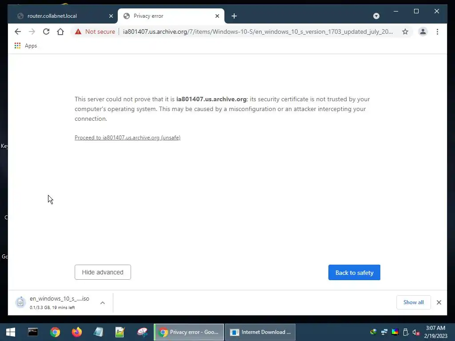The height and width of the screenshot is (341, 455).
Task: Launch Firefox from the taskbar
Action: [x=76, y=332]
